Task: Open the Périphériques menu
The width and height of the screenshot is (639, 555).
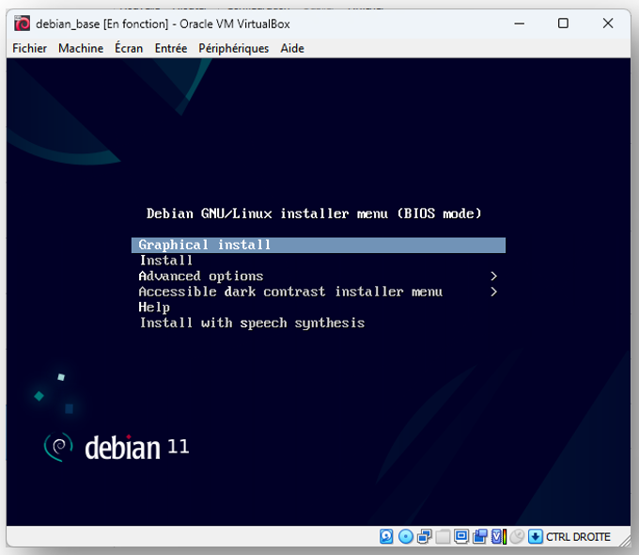Action: tap(233, 48)
